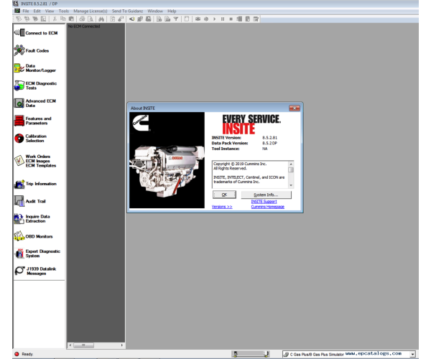This screenshot has height=359, width=431.
Task: Click the Print toolbar icon
Action: pyautogui.click(x=82, y=19)
